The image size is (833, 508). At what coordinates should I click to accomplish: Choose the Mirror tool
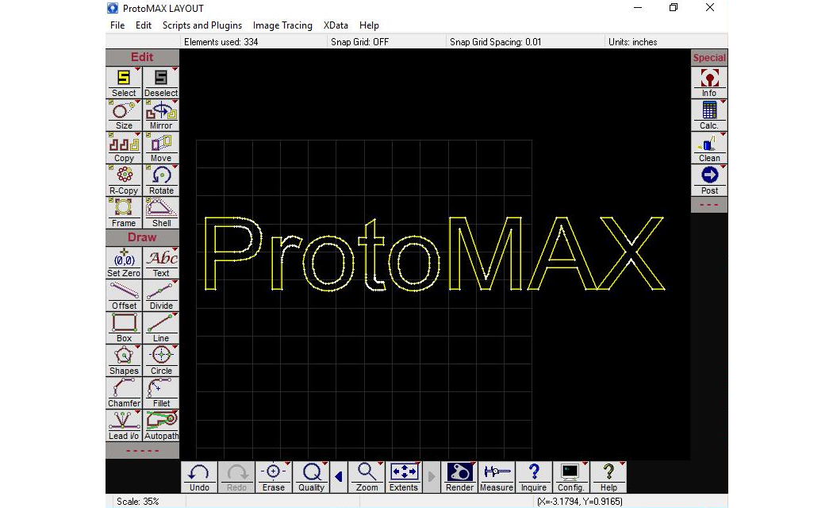[x=161, y=114]
